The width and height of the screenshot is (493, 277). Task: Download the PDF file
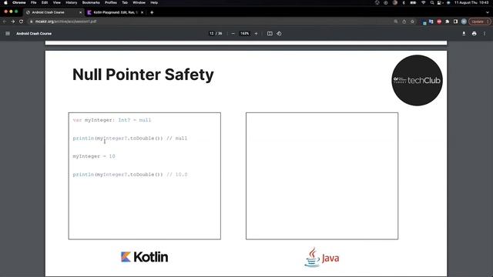coord(464,34)
